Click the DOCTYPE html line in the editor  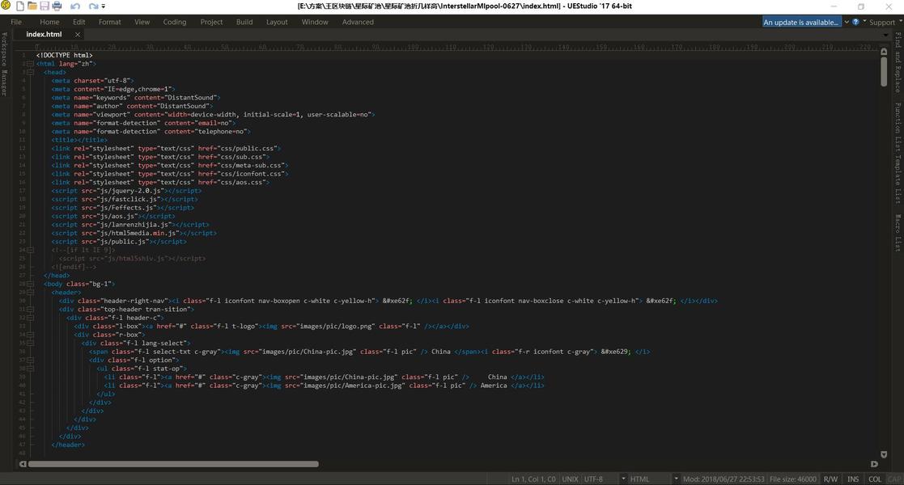click(x=64, y=55)
